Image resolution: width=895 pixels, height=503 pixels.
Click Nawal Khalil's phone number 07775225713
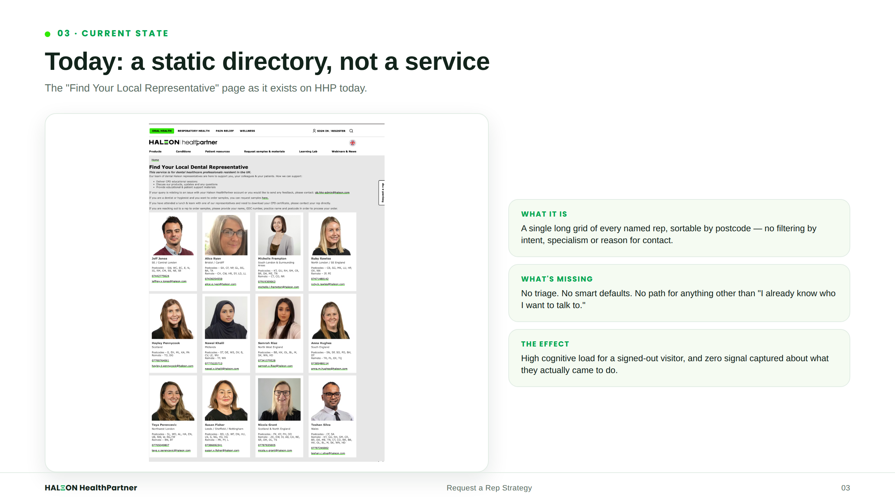[x=214, y=364]
